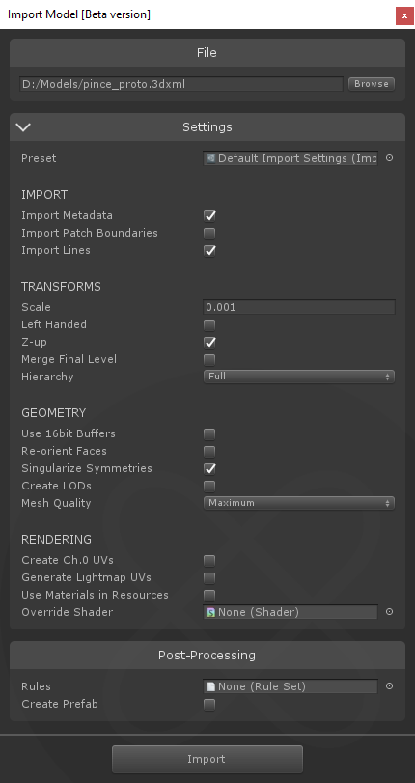Click the preset icon in Preset field
This screenshot has height=783, width=415.
point(211,158)
